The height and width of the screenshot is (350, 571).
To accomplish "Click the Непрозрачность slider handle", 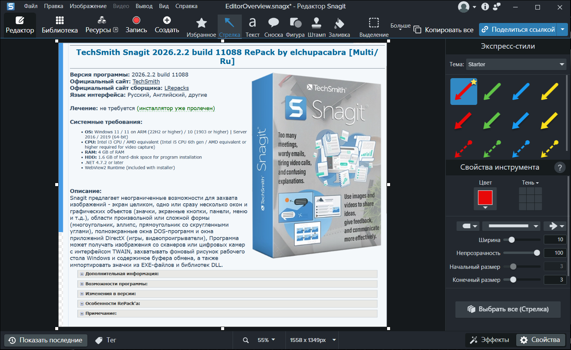I will (537, 253).
